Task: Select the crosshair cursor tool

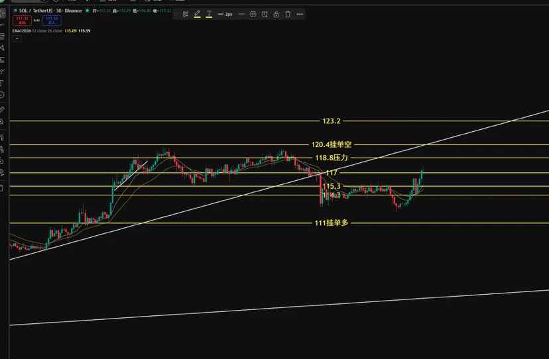Action: [x=3, y=13]
